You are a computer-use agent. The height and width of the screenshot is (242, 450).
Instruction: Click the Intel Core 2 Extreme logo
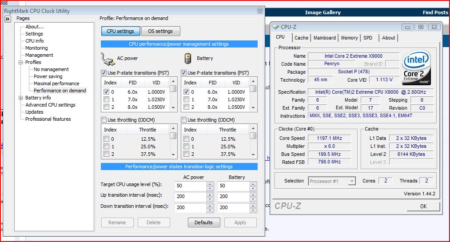(x=416, y=67)
